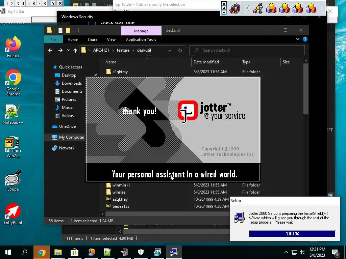Expand the address bar history dropdown

tap(170, 51)
